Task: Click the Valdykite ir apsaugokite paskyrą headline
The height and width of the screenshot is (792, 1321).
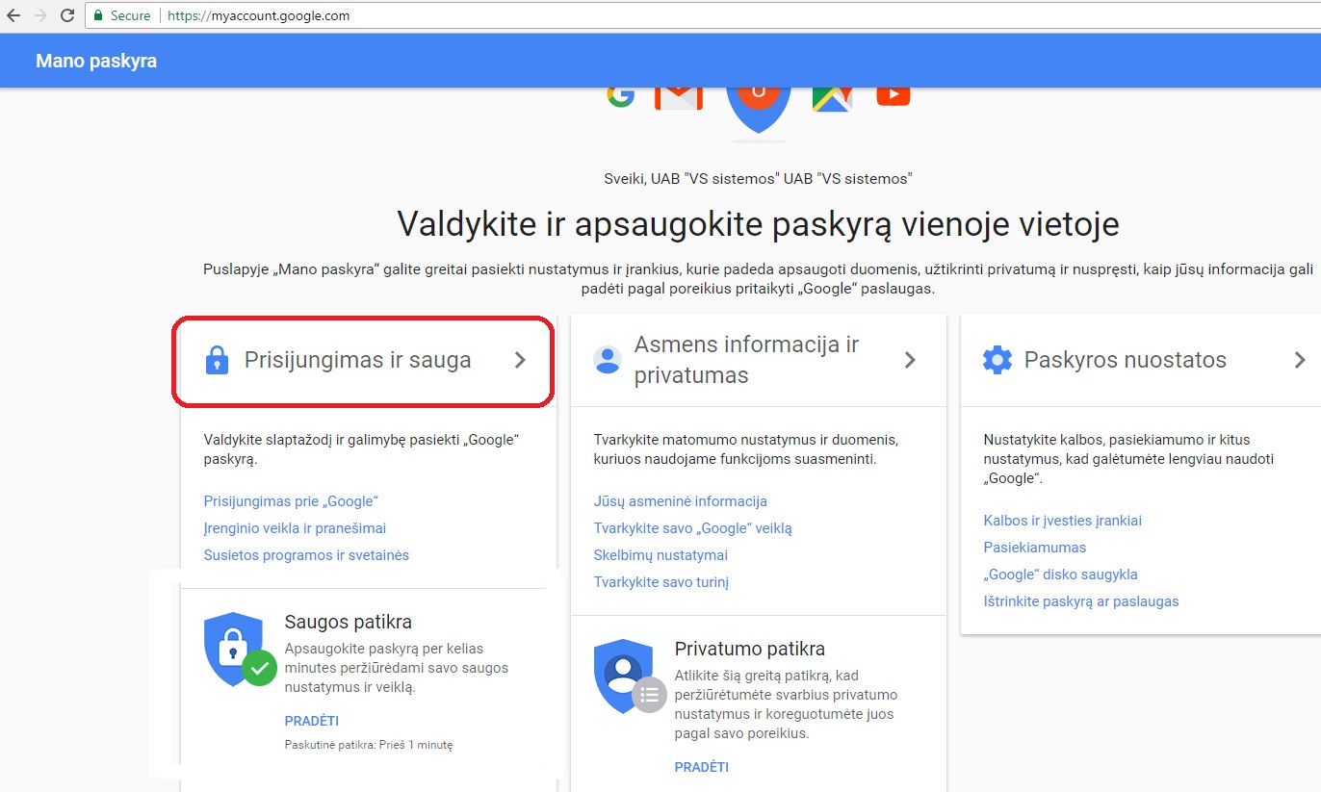Action: pos(759,224)
